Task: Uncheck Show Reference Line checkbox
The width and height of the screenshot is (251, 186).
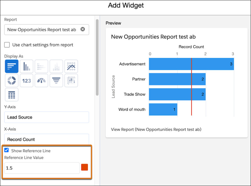Action: [x=7, y=150]
